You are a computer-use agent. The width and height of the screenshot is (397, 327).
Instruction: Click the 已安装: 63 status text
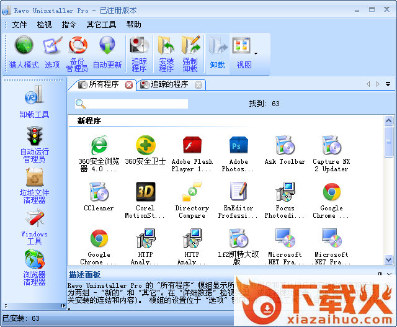[x=21, y=318]
